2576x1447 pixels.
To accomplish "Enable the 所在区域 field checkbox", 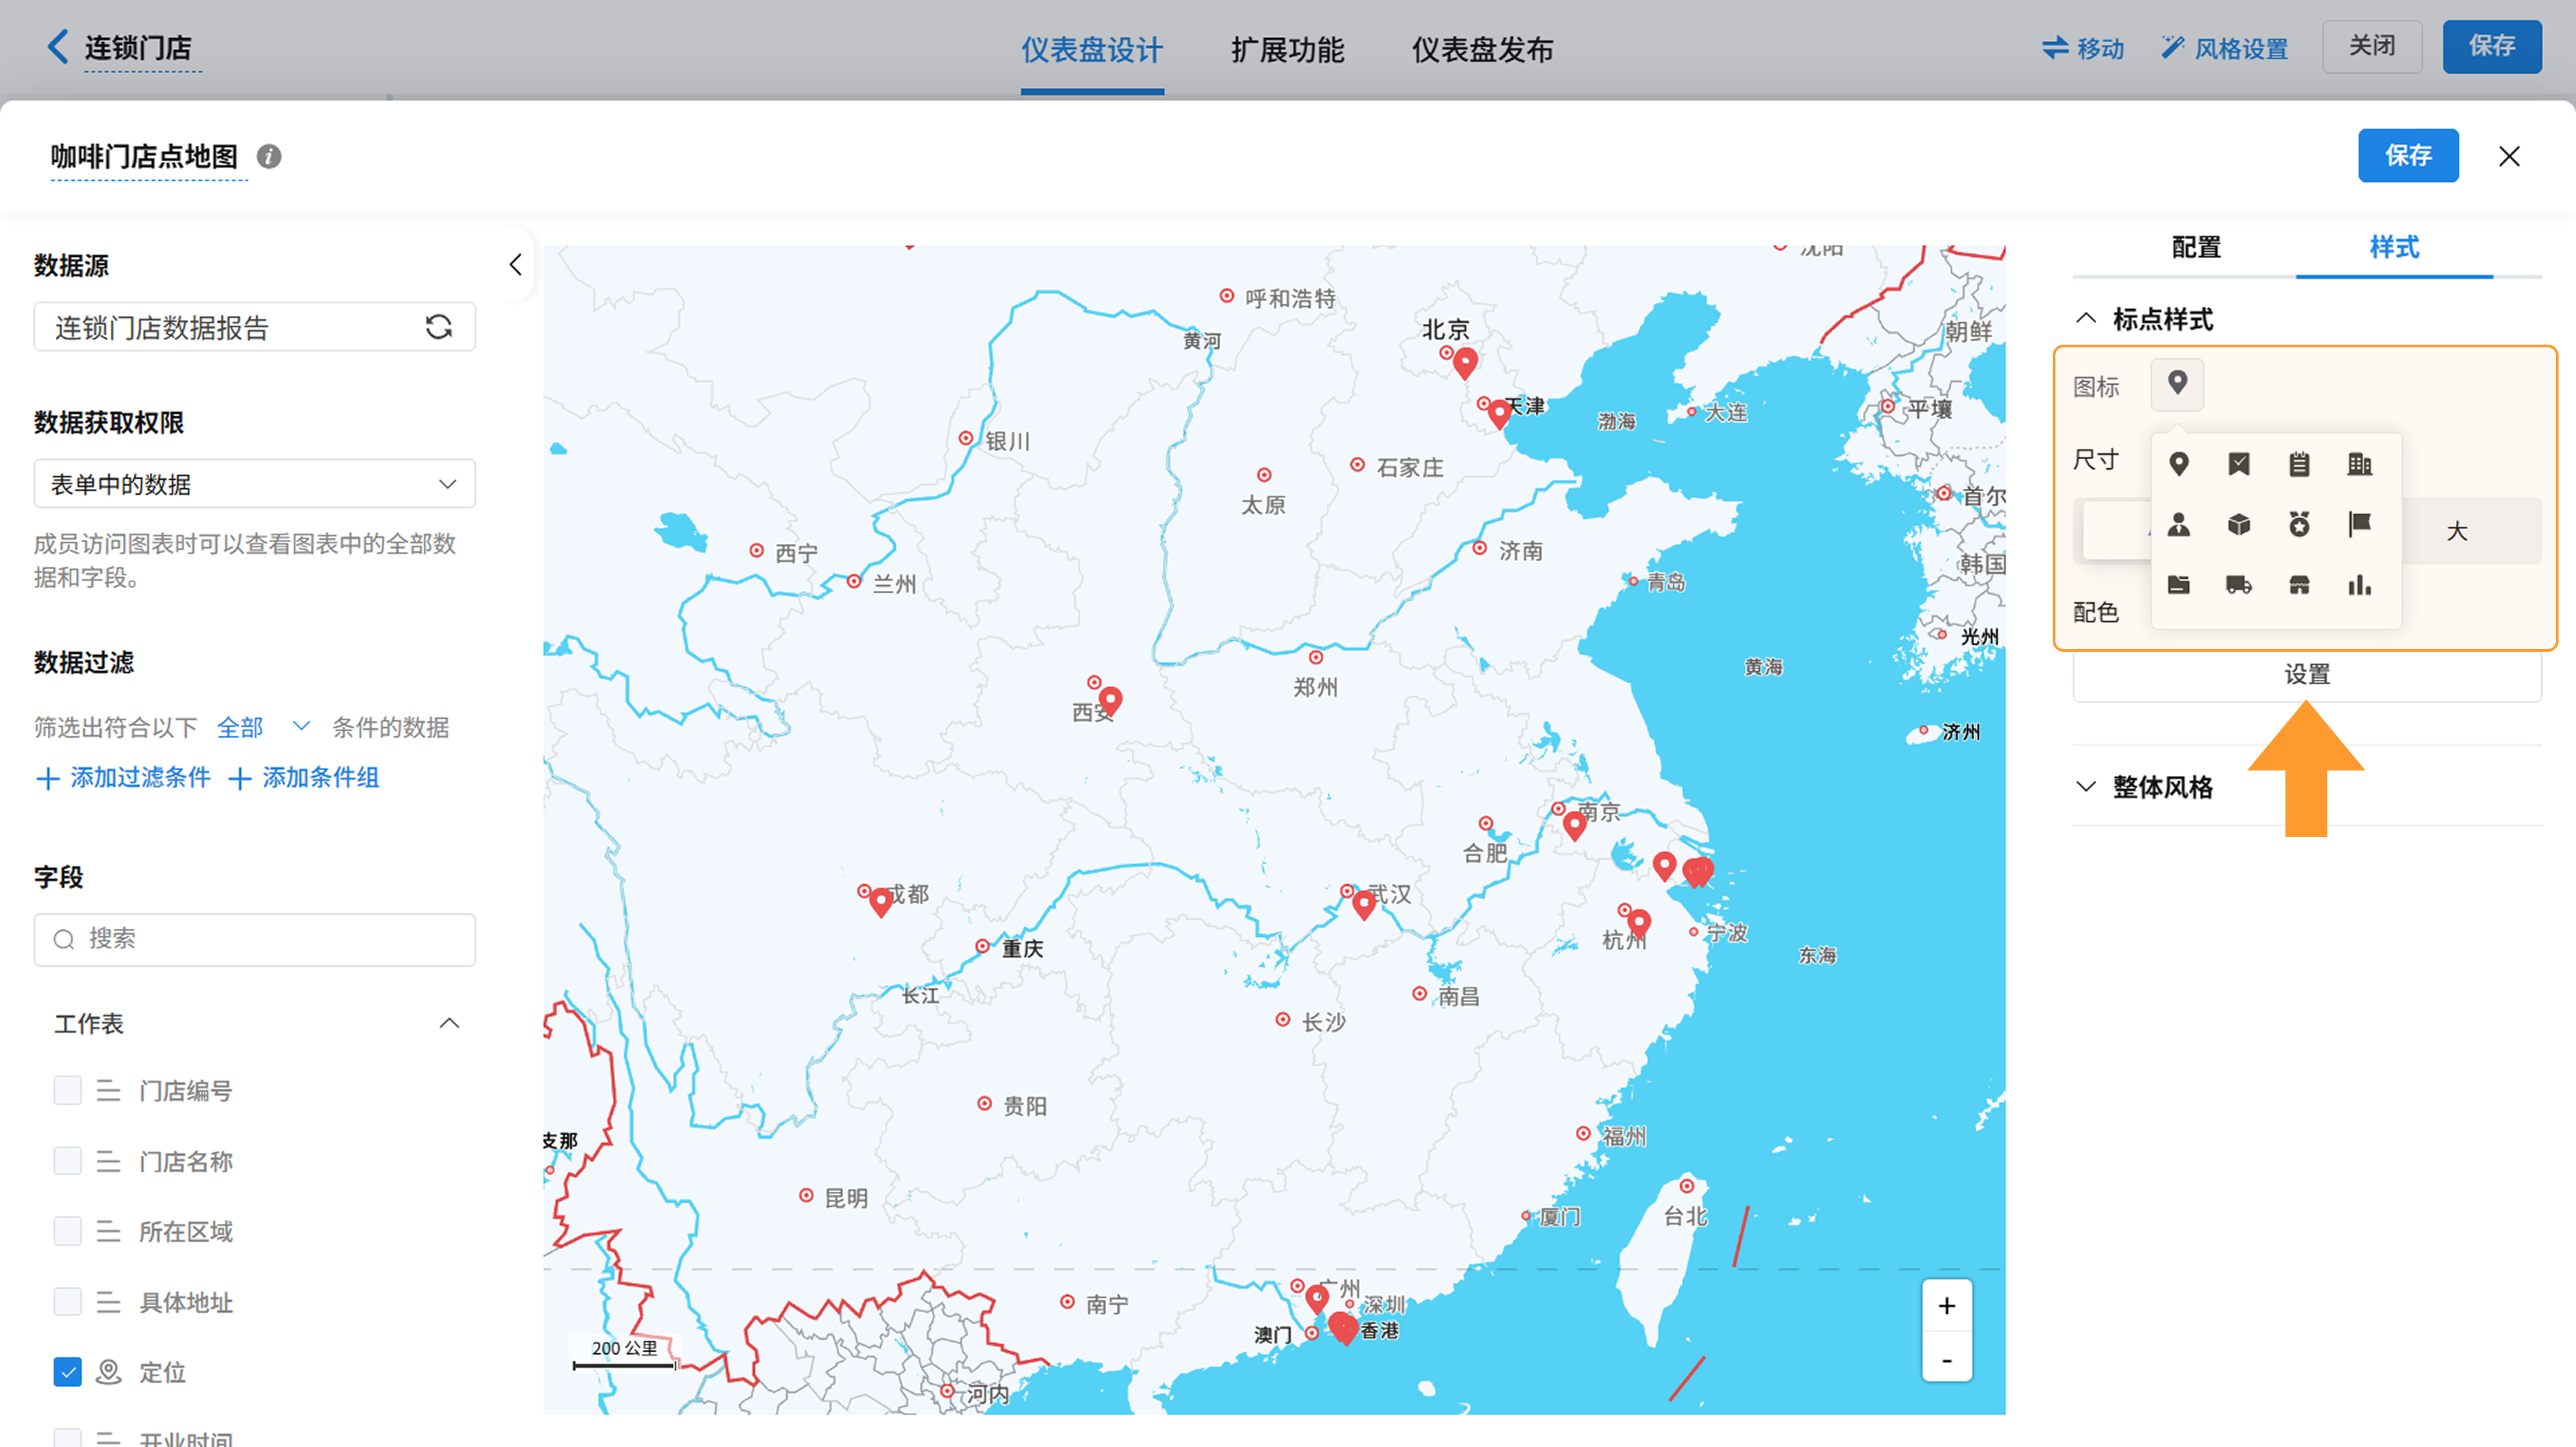I will pos(67,1231).
